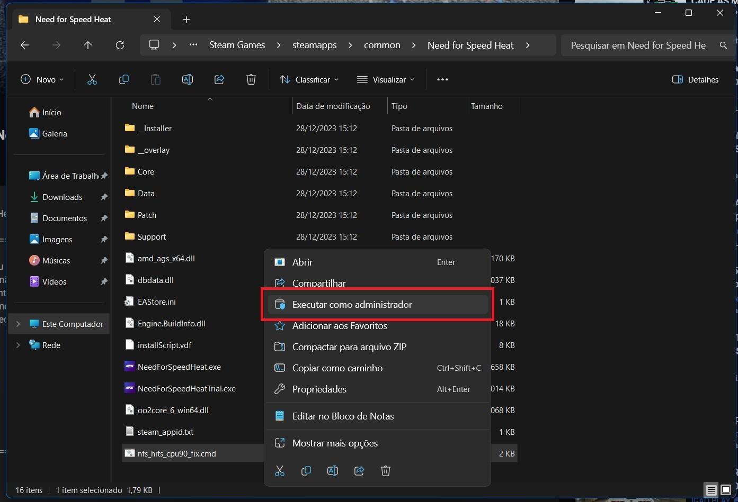The image size is (738, 502).
Task: Click the Steam Games breadcrumb
Action: 237,45
